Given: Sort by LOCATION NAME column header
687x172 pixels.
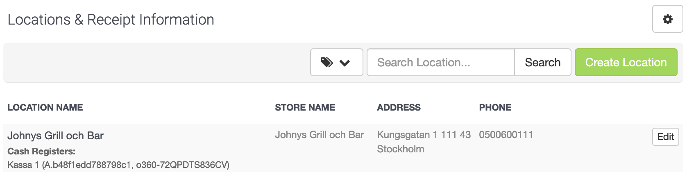Looking at the screenshot, I should click(x=45, y=107).
